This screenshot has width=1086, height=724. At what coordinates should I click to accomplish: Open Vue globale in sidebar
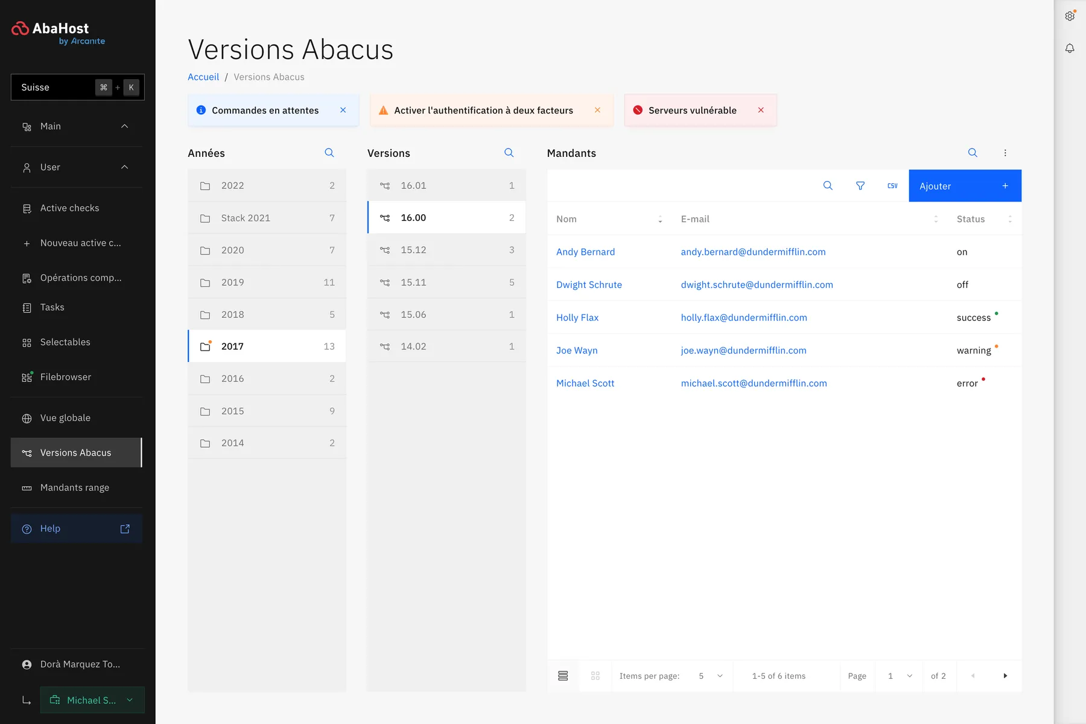(77, 418)
